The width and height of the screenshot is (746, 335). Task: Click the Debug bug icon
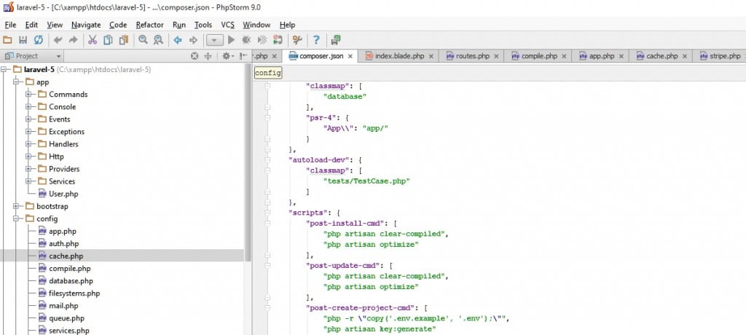coord(246,40)
